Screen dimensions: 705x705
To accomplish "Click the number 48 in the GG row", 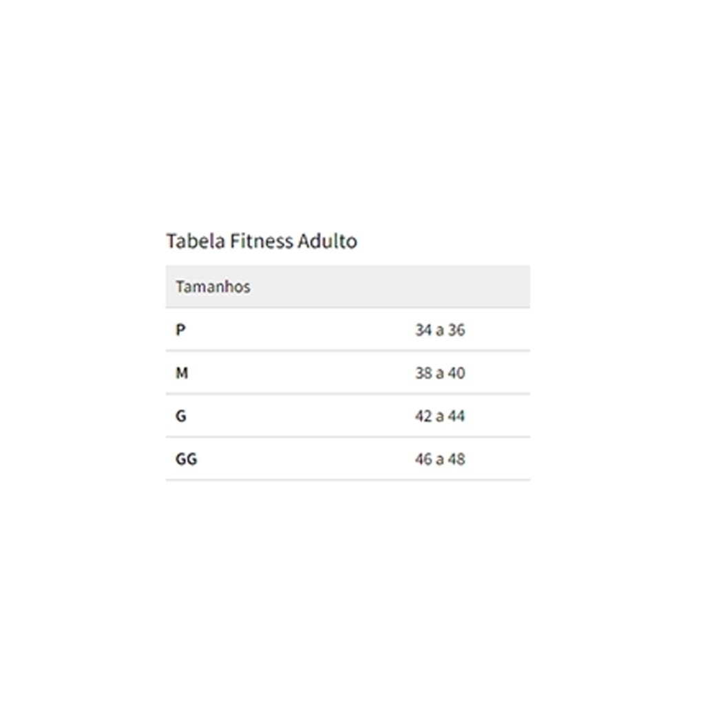I will (456, 459).
